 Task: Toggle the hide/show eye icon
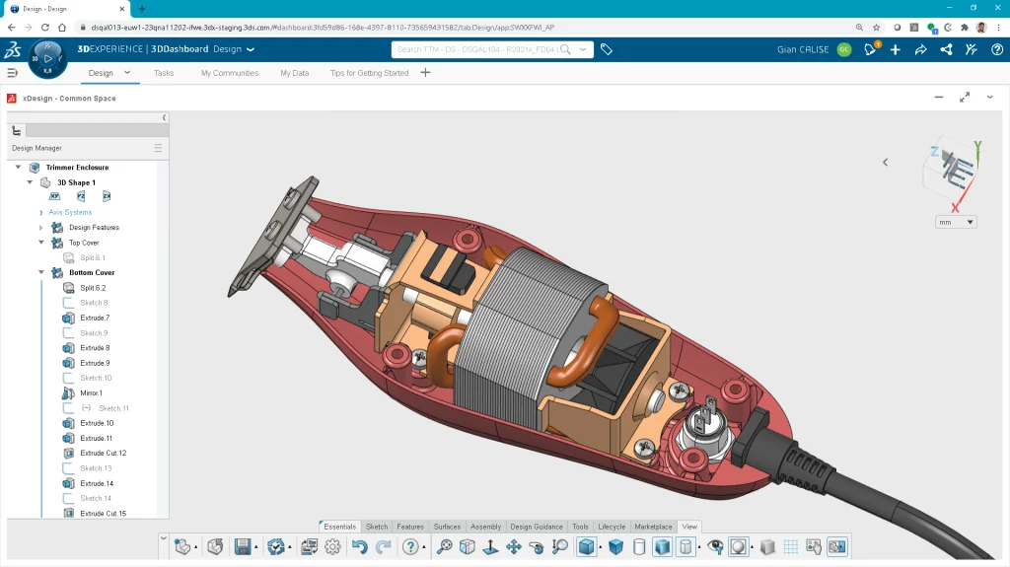(x=716, y=546)
